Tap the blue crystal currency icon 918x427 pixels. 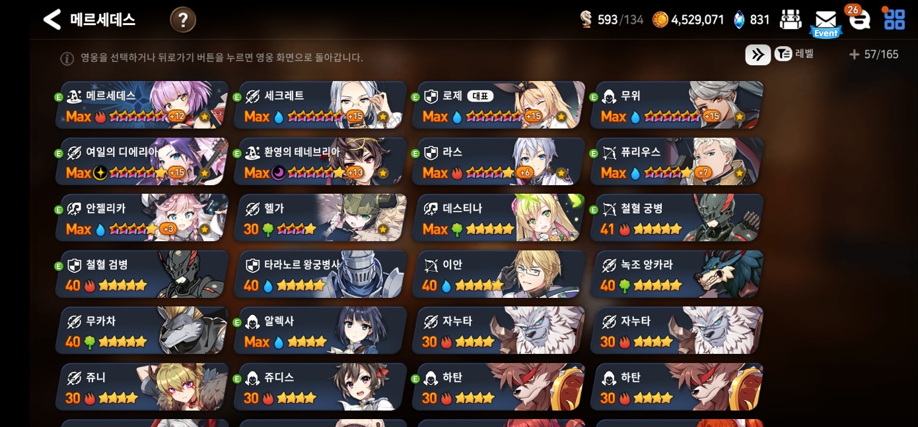pos(739,20)
